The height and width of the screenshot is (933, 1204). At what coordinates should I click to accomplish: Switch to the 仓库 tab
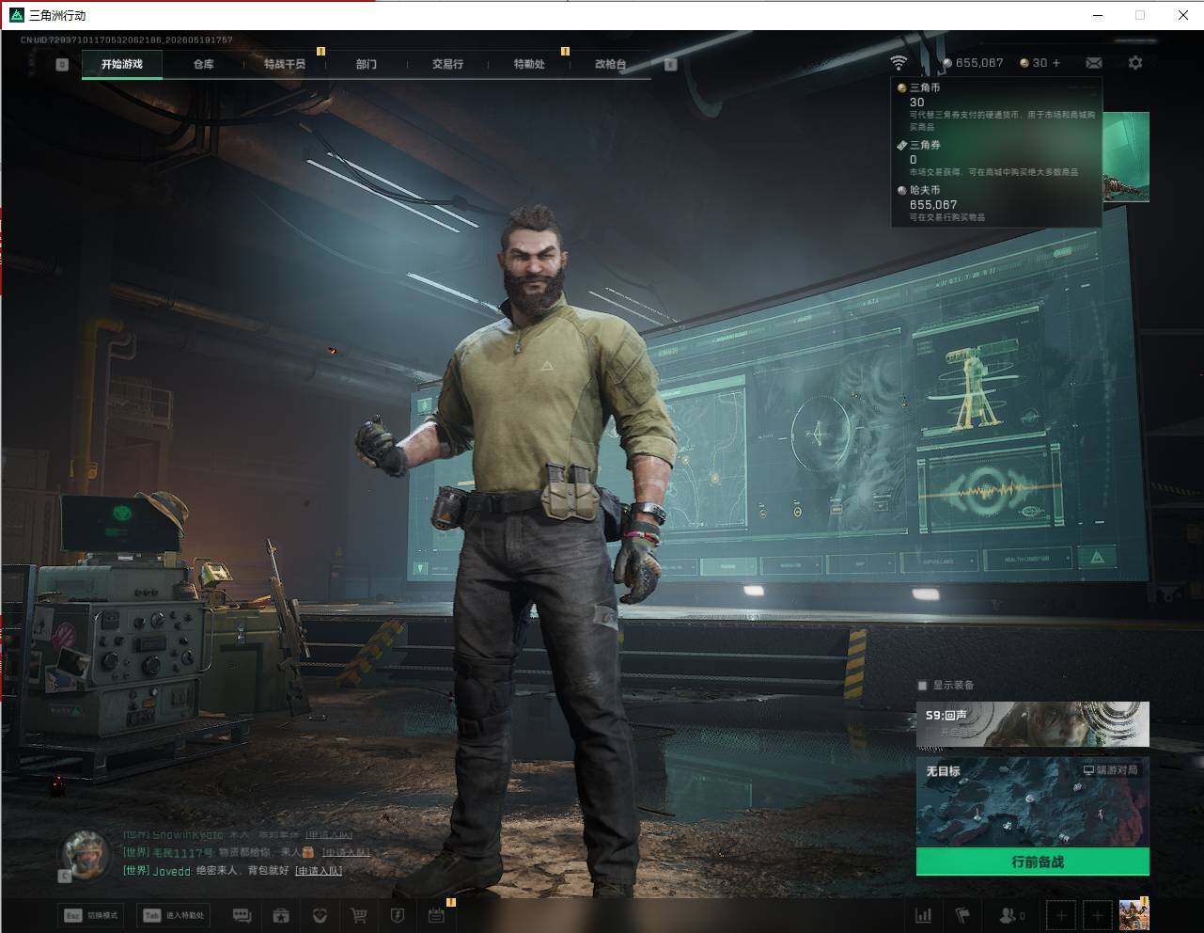203,64
